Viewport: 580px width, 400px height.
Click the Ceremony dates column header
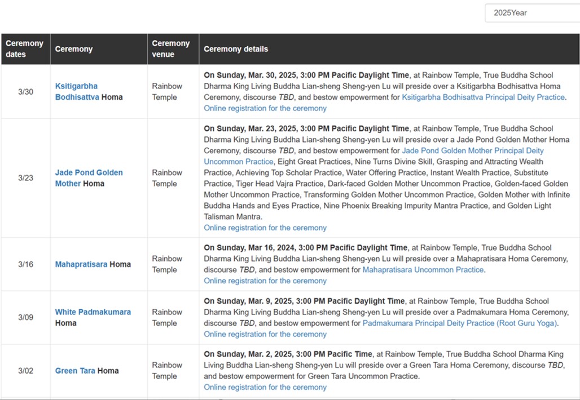point(25,49)
